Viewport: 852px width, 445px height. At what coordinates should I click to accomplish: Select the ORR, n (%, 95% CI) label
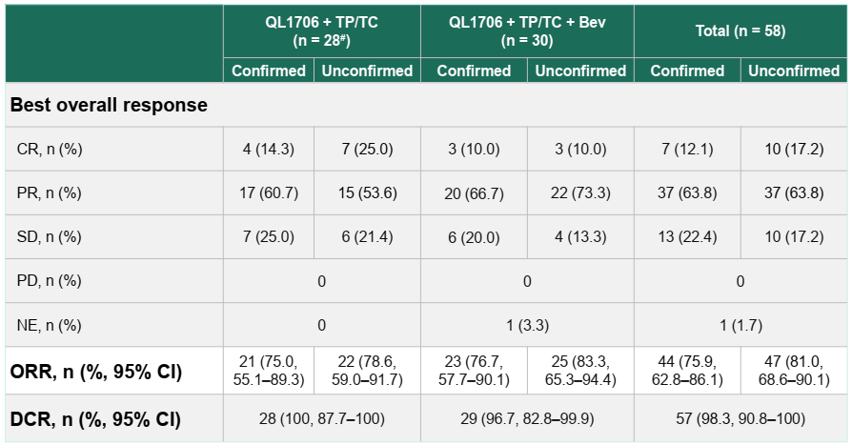click(95, 371)
